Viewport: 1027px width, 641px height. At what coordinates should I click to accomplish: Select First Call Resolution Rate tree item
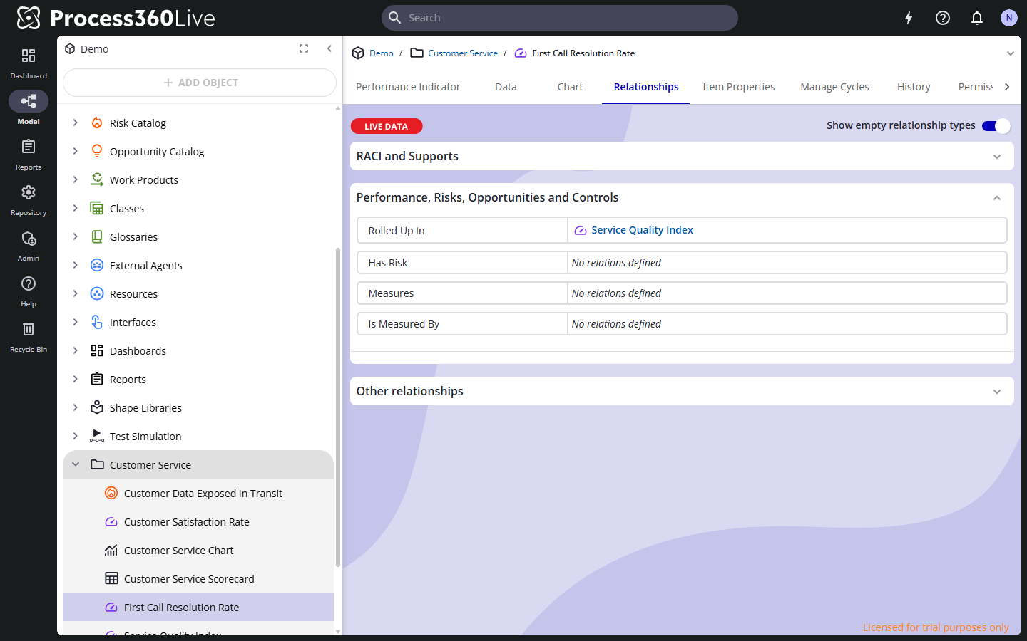point(198,607)
